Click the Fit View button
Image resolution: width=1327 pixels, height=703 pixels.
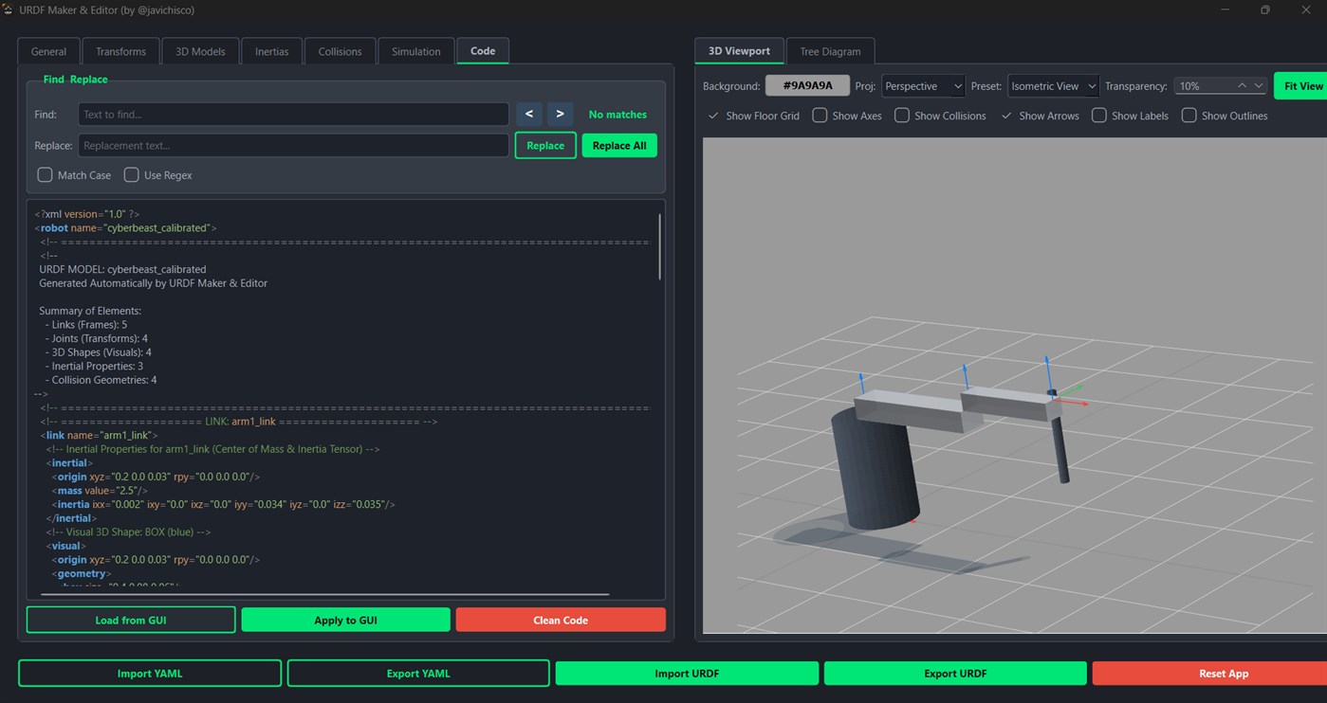1301,85
